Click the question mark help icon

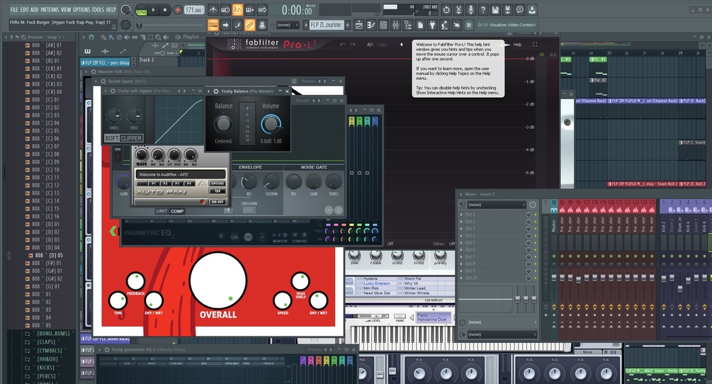pyautogui.click(x=483, y=9)
